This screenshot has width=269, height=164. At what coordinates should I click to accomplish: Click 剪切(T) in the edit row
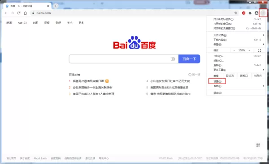point(230,76)
